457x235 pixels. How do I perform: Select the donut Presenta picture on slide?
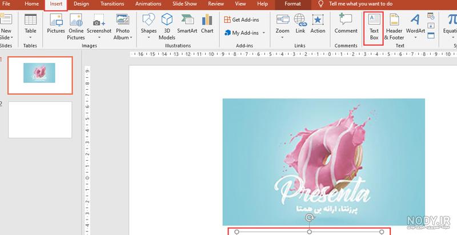pyautogui.click(x=324, y=162)
